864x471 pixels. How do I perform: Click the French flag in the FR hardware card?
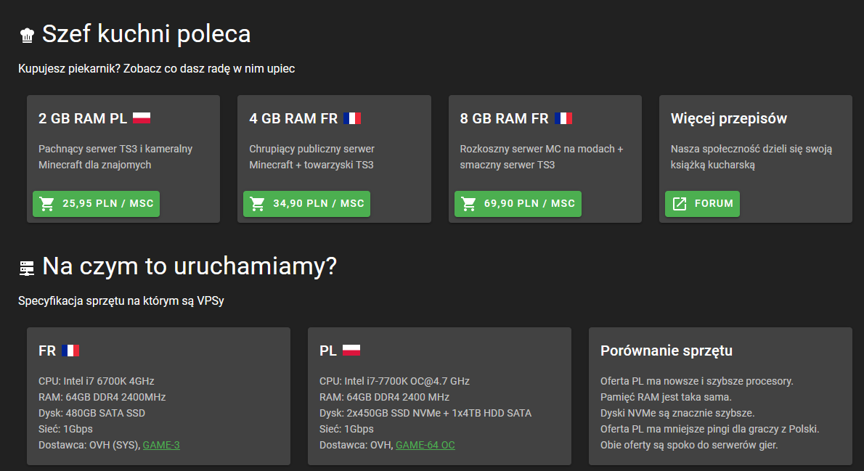[x=70, y=351]
